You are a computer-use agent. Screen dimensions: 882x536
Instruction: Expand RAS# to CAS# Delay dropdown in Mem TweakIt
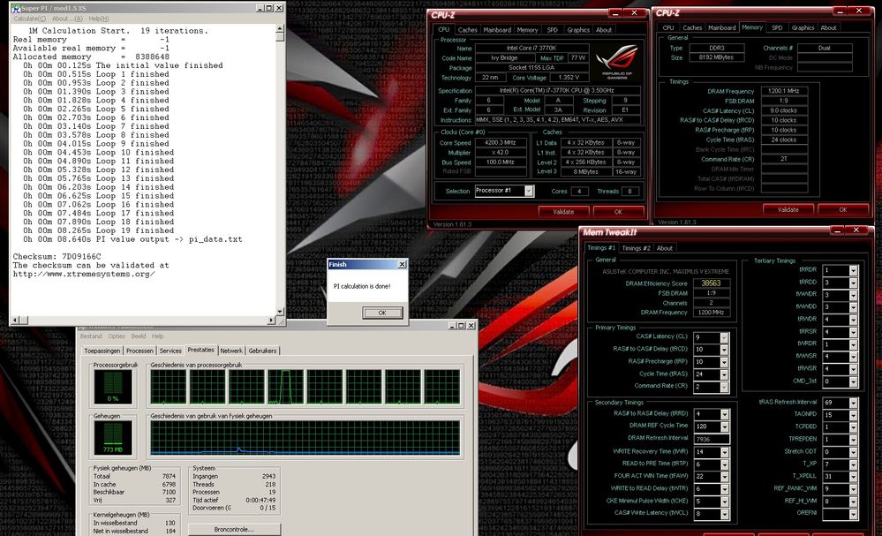coord(724,350)
